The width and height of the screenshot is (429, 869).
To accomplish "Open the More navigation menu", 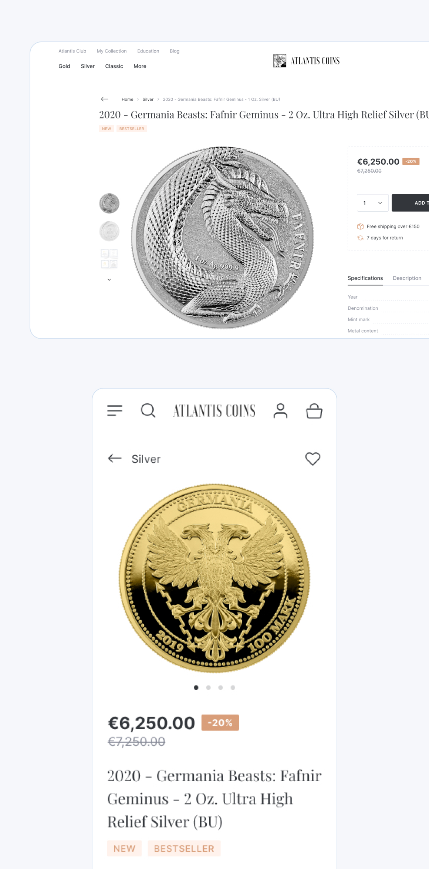I will pos(140,66).
